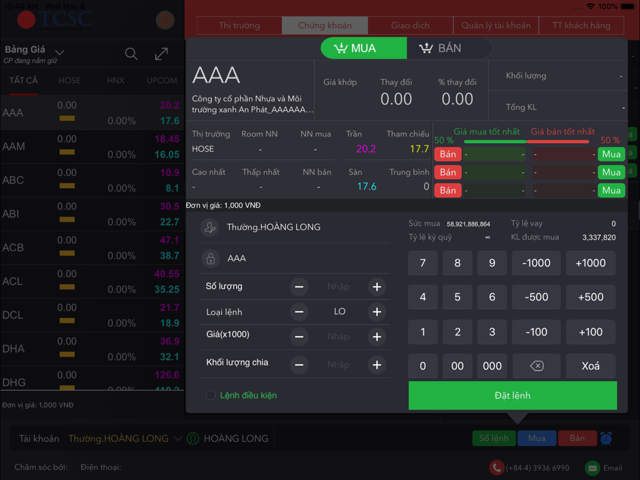This screenshot has width=640, height=480.
Task: Tap the red phone call icon
Action: 496,468
